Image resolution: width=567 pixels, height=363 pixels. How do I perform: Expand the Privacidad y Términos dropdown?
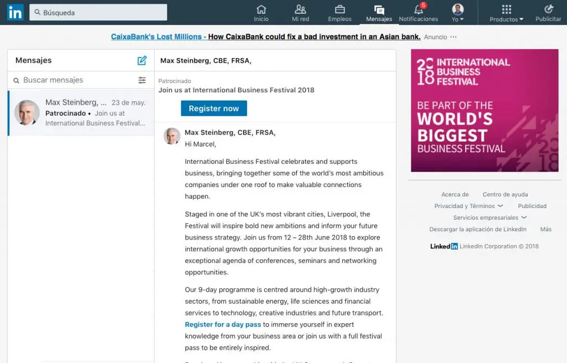point(468,206)
